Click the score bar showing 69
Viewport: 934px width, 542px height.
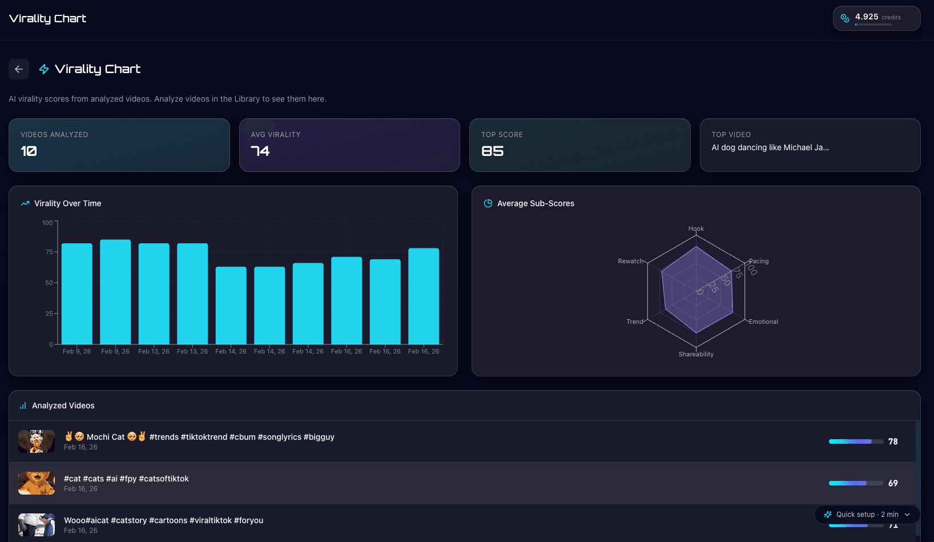(x=855, y=483)
